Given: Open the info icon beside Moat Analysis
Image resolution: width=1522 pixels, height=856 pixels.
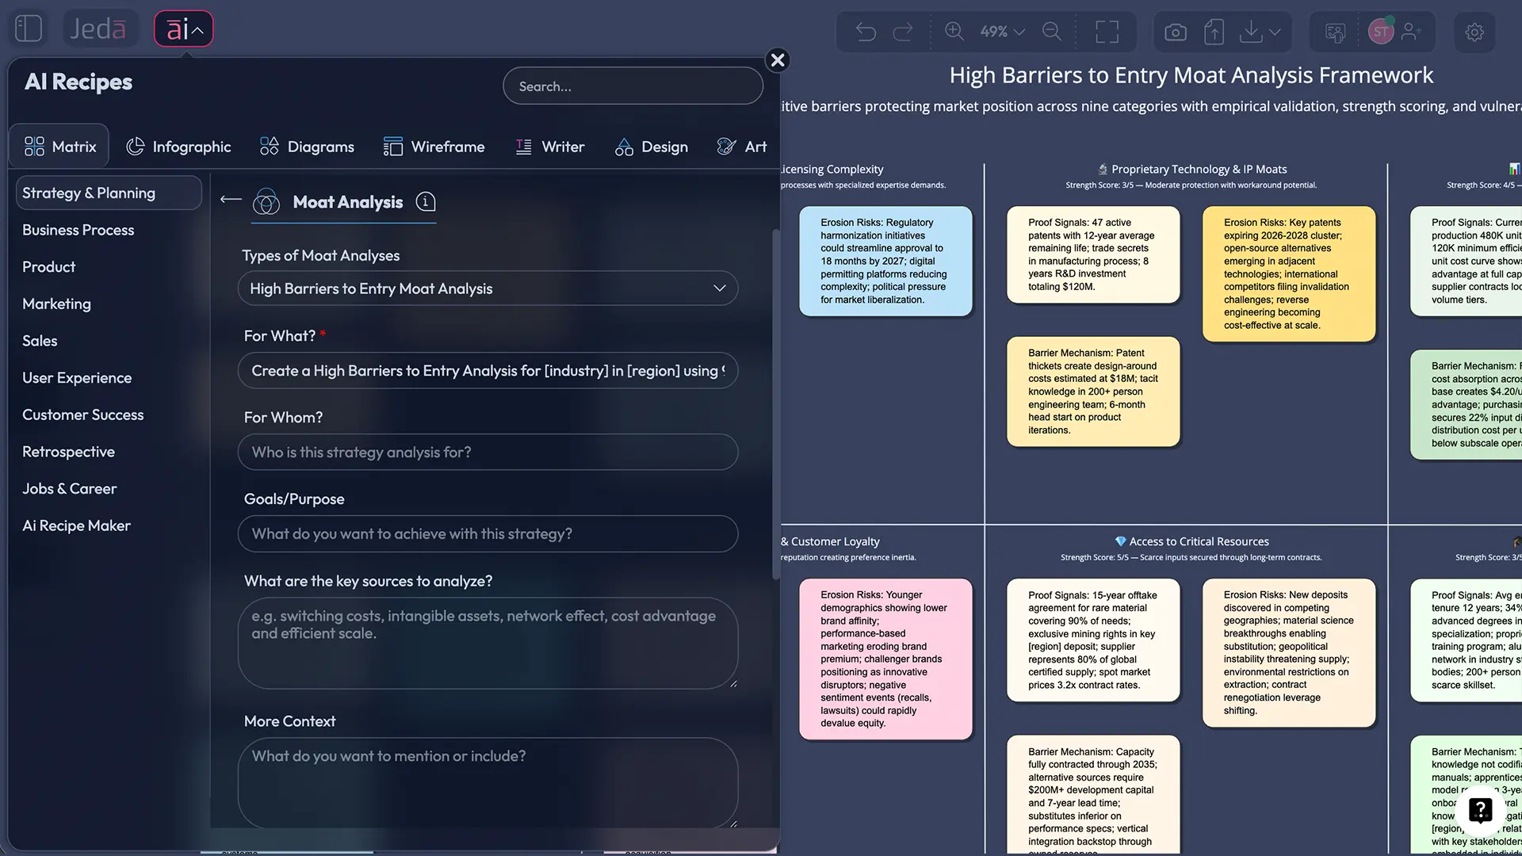Looking at the screenshot, I should click(426, 202).
